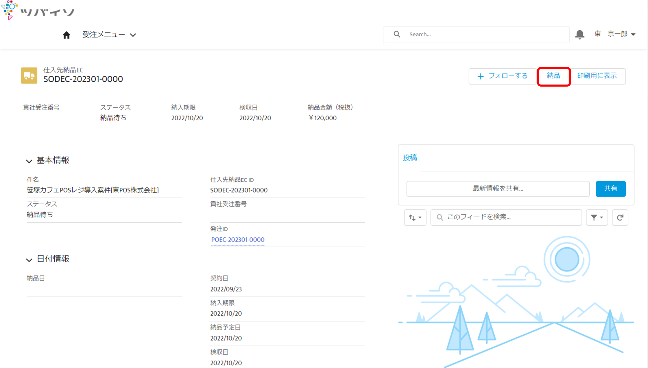Collapse the 基本情報 section
The width and height of the screenshot is (648, 368).
click(x=29, y=161)
